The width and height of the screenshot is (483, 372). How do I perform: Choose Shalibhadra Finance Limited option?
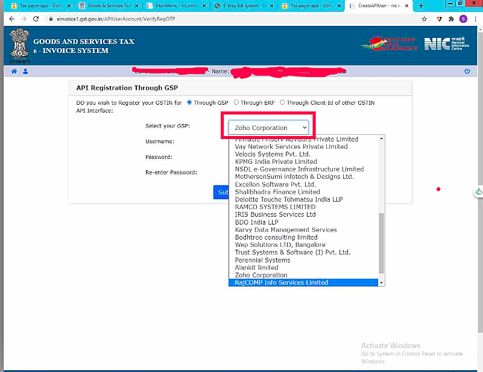point(303,192)
